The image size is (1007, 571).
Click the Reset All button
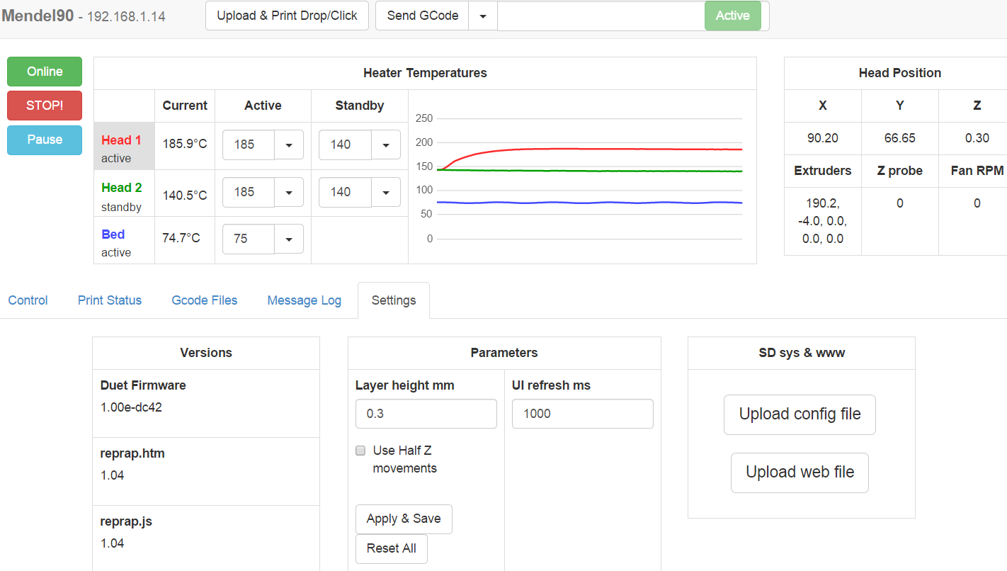pos(391,548)
